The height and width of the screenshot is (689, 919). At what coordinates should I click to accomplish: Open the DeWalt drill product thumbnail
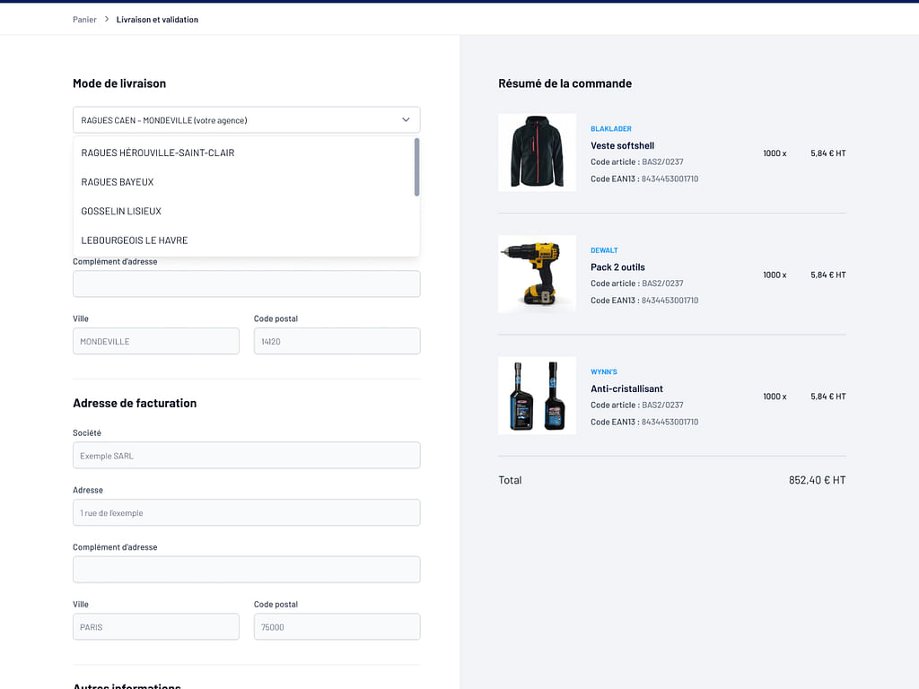[x=537, y=275]
